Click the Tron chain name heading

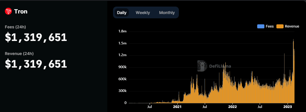point(21,11)
